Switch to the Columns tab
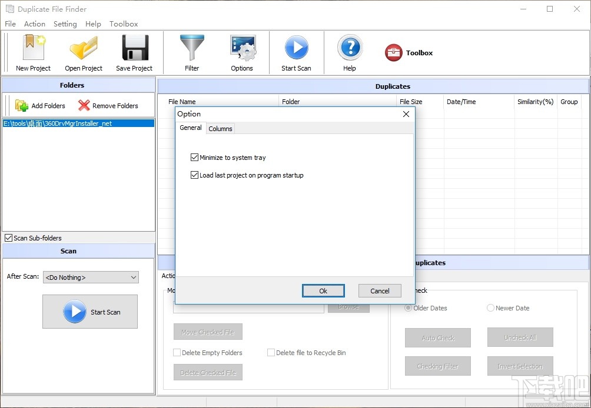The width and height of the screenshot is (591, 408). (x=220, y=128)
